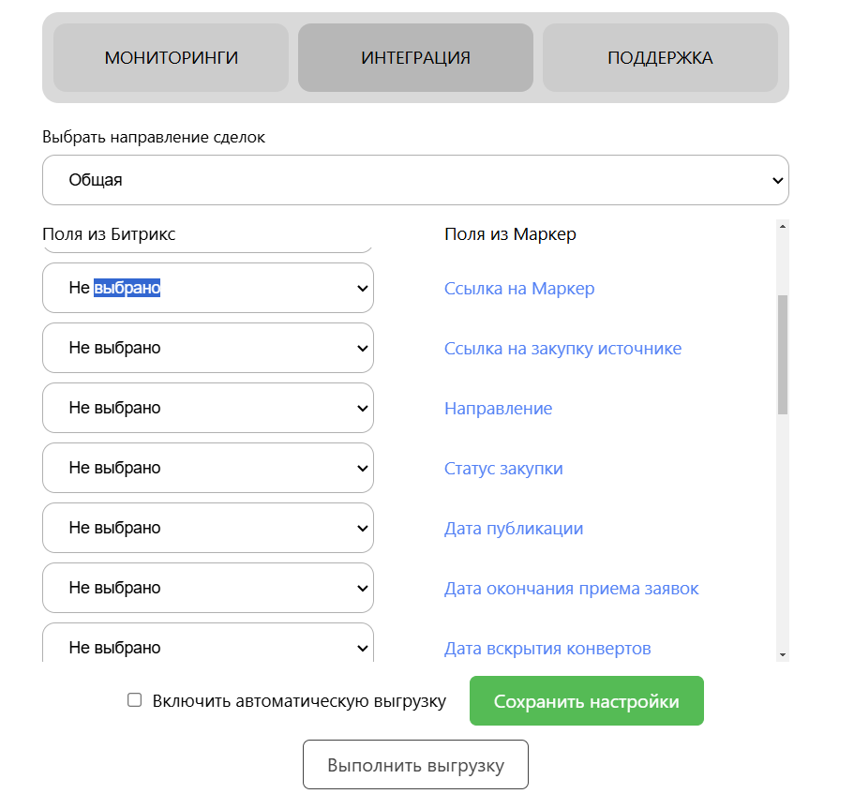Open the Поддержка tab
The height and width of the screenshot is (794, 854).
[660, 58]
